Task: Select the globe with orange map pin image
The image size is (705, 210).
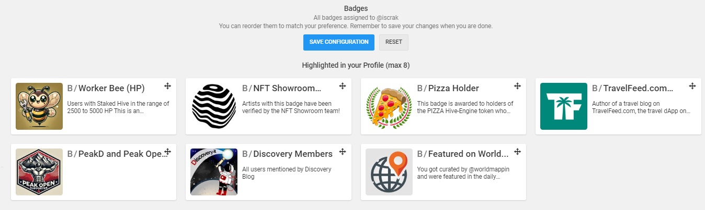Action: point(389,172)
